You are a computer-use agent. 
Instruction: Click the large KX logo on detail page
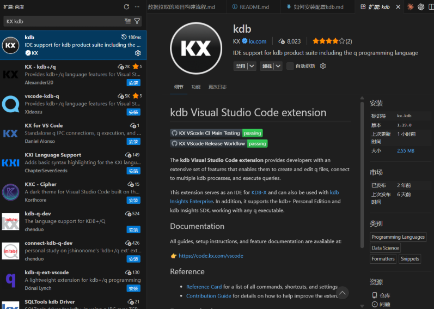click(196, 49)
